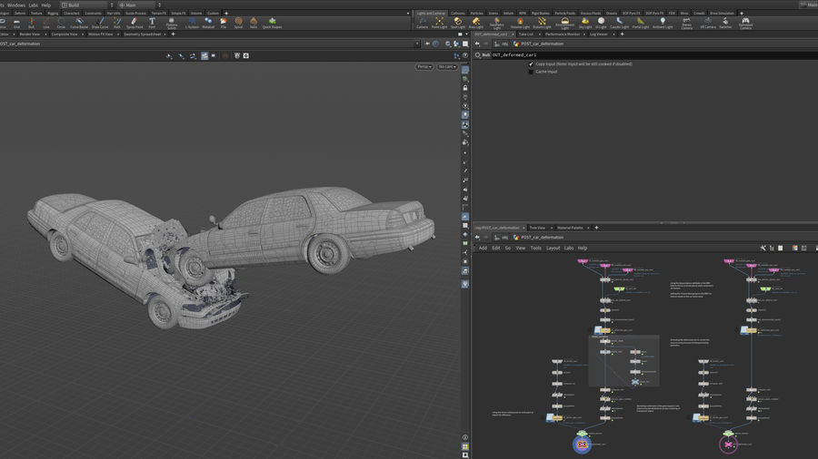Toggle the Copy Input checkbox
818x459 pixels.
click(532, 64)
